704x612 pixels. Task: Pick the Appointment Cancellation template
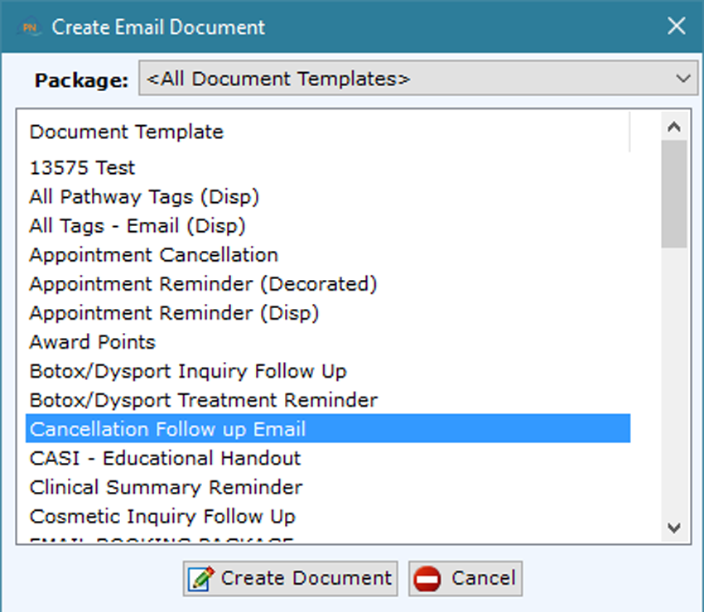tap(154, 255)
